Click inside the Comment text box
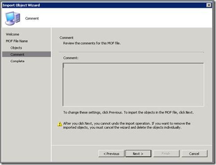 pyautogui.click(x=133, y=84)
